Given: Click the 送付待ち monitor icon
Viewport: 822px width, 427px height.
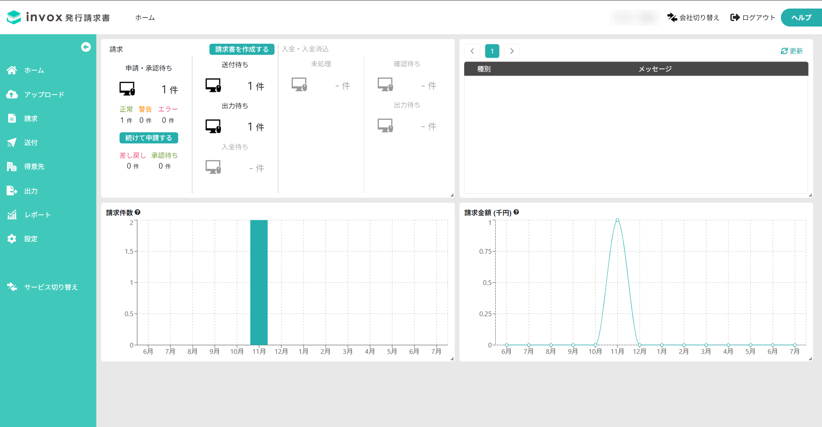Looking at the screenshot, I should [x=213, y=86].
